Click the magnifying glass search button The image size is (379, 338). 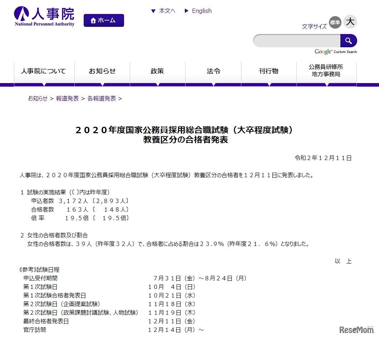tap(348, 41)
